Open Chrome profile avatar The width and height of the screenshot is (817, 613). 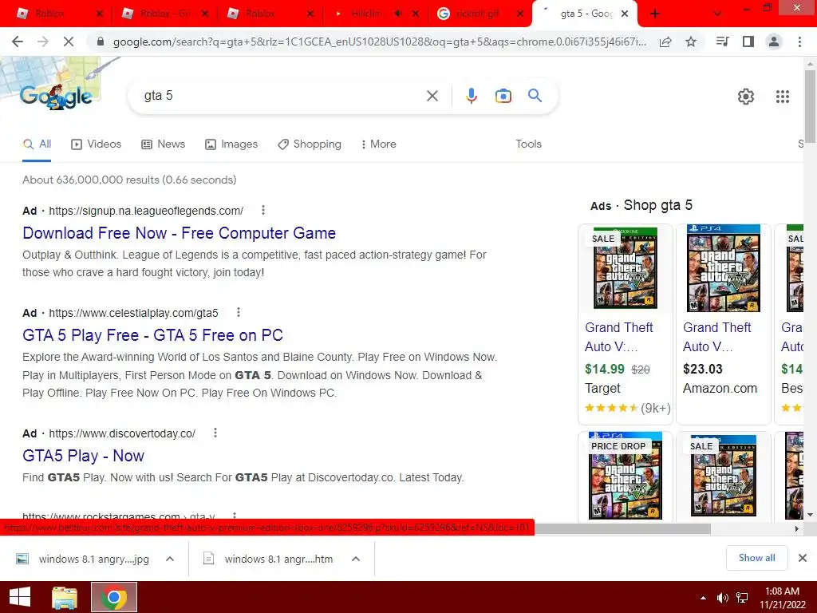tap(774, 42)
